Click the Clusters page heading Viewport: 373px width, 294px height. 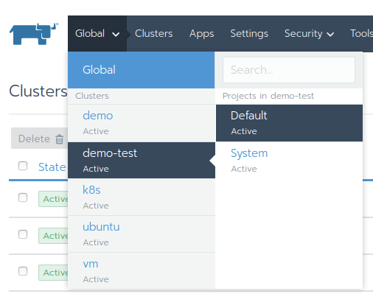[38, 91]
